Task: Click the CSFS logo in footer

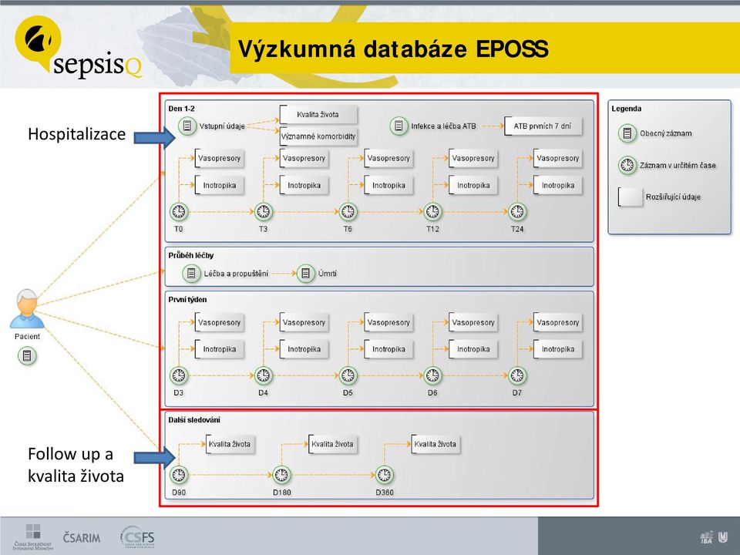Action: click(x=137, y=537)
